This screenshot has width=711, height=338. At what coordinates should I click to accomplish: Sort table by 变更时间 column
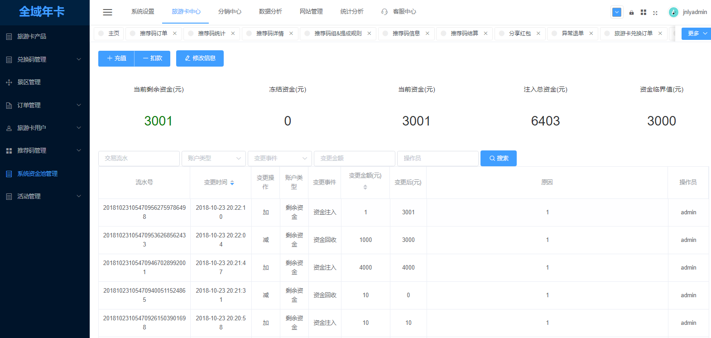[x=232, y=183]
